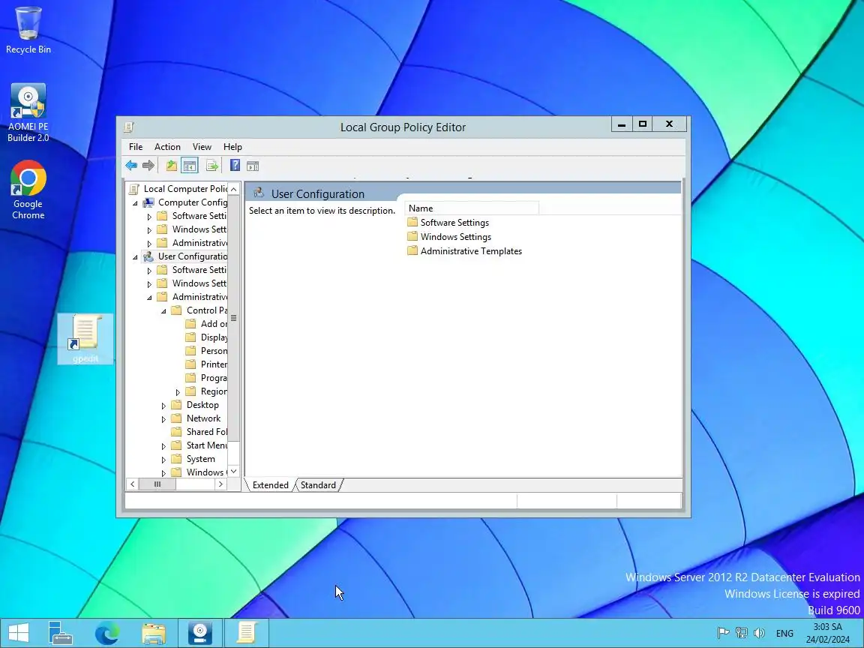
Task: Select the AOMEI PE Builder 2.0 desktop icon
Action: click(28, 113)
